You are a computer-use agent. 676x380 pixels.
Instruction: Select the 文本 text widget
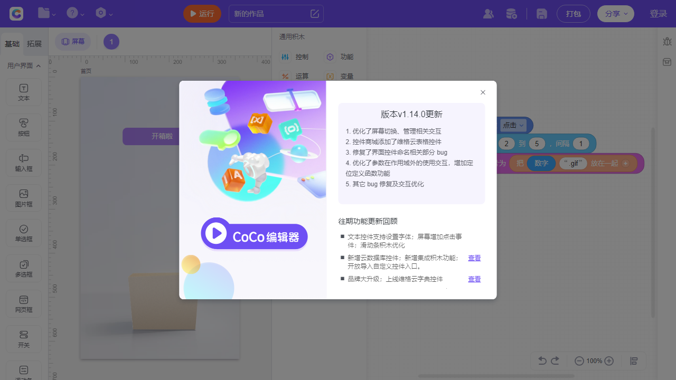point(24,92)
